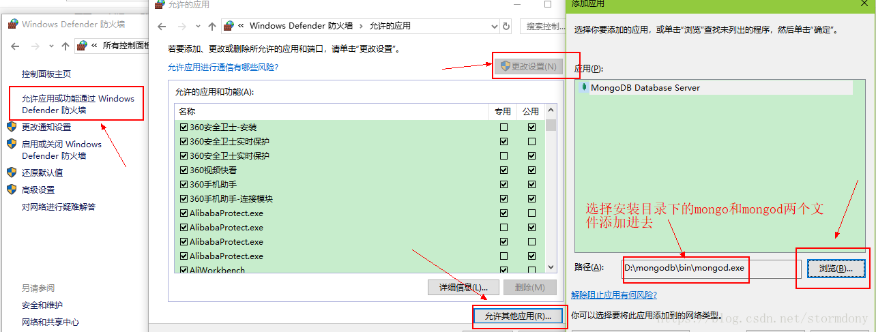Click the scrollbar down arrow in allowed apps list
Screen dimensions: 876x332
point(551,269)
